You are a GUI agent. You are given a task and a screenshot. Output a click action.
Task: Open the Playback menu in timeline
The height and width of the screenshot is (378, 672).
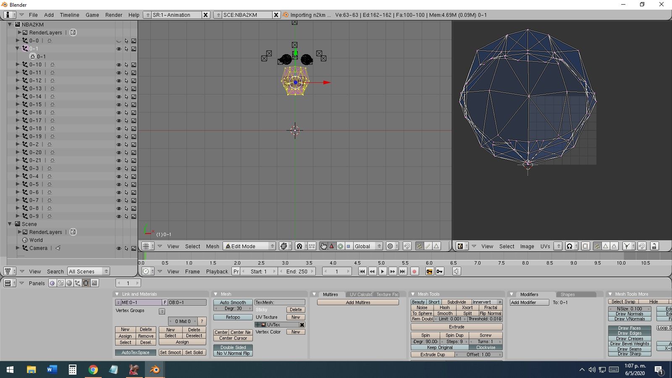click(x=217, y=271)
